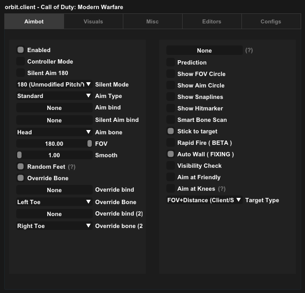Enable Show FOV Circle
Viewport: 305px width, 293px height.
tap(171, 74)
